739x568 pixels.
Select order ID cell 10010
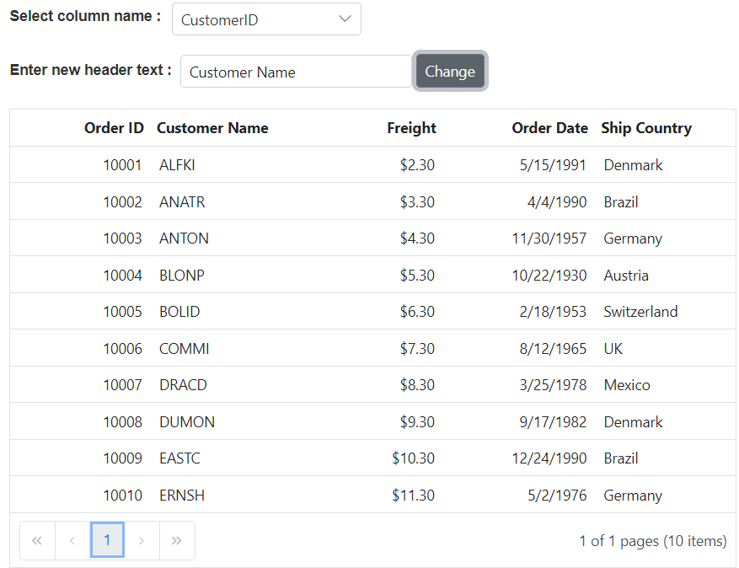coord(122,495)
